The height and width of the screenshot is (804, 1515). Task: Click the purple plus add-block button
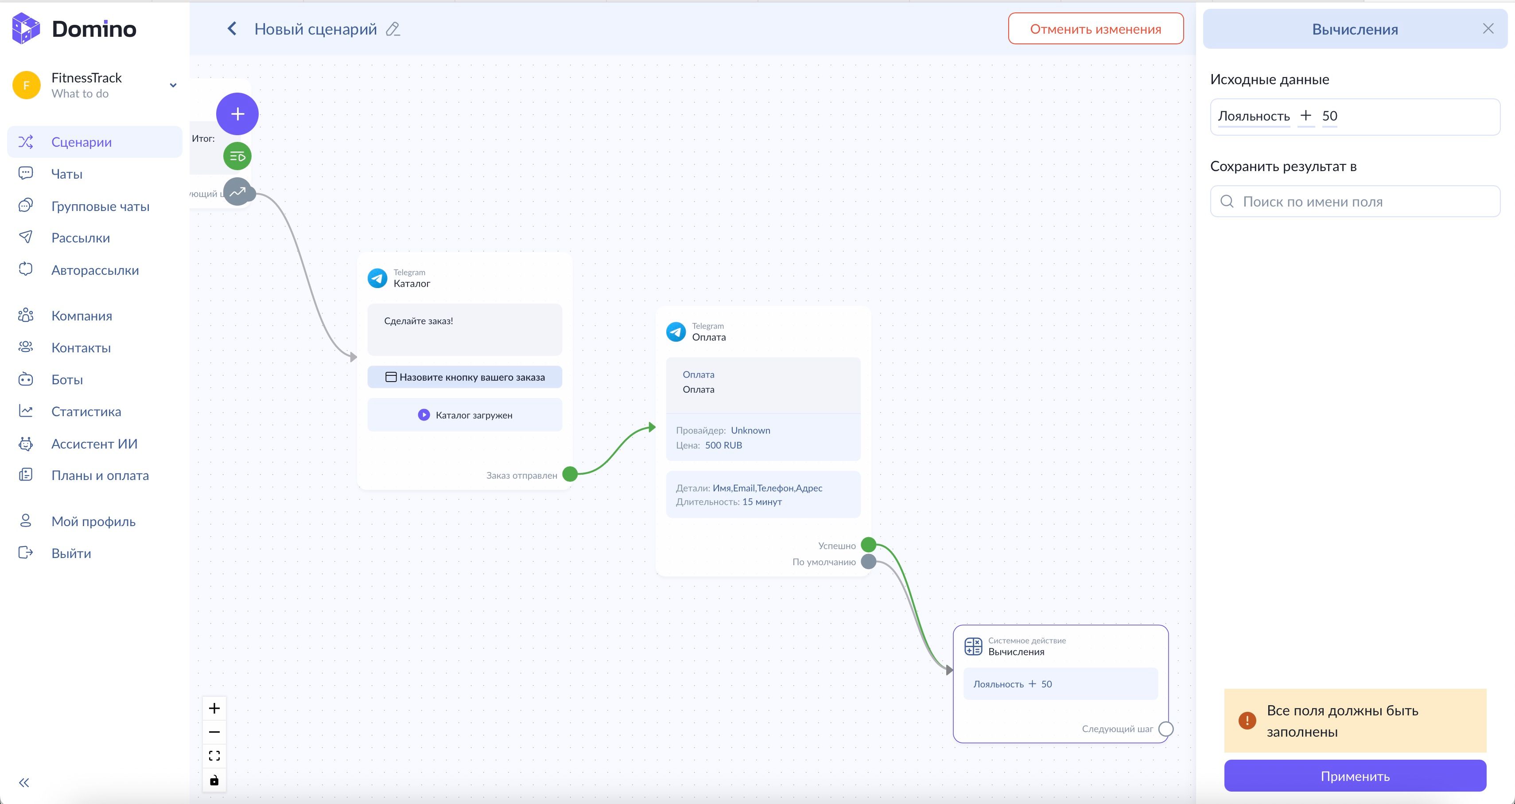[237, 113]
